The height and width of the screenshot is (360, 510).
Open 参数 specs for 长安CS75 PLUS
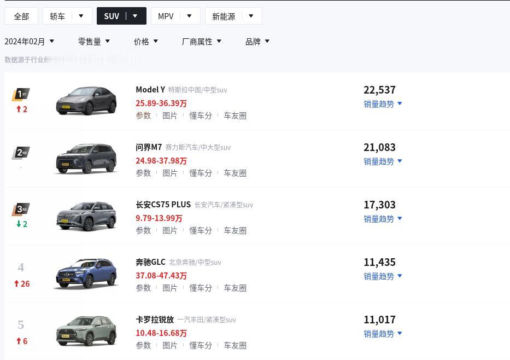pyautogui.click(x=143, y=230)
